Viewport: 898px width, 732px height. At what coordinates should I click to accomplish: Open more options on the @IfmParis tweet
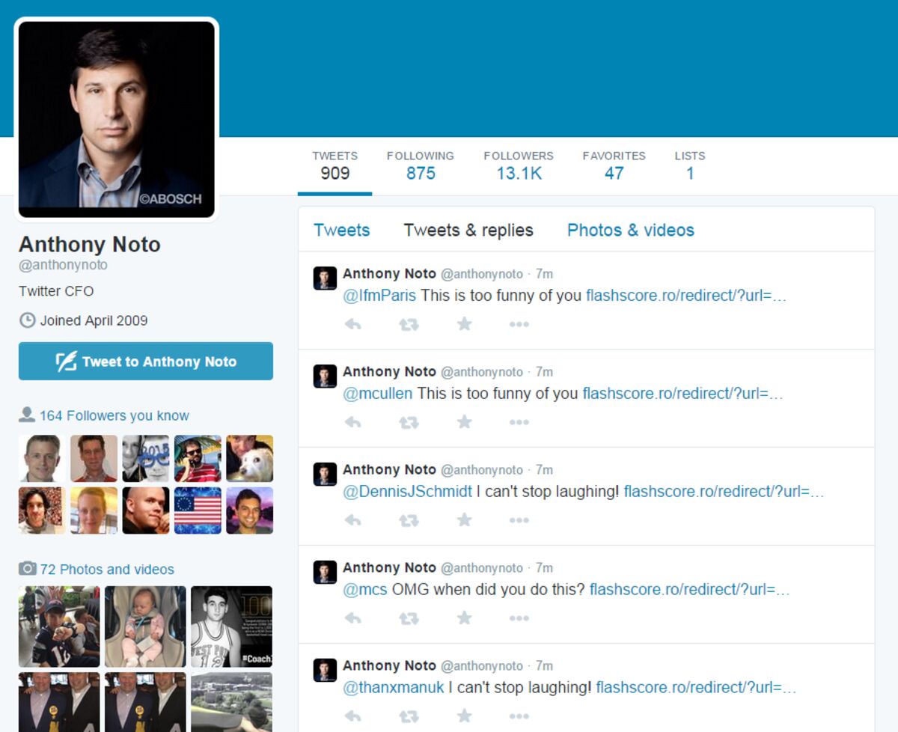pos(519,324)
